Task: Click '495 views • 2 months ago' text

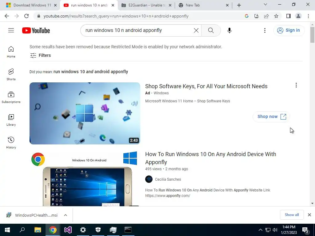Action: point(166,169)
